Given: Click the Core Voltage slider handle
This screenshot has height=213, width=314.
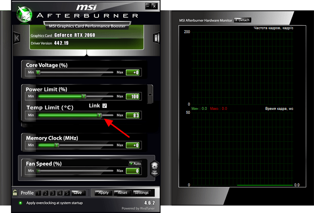Looking at the screenshot, I should pyautogui.click(x=38, y=72).
